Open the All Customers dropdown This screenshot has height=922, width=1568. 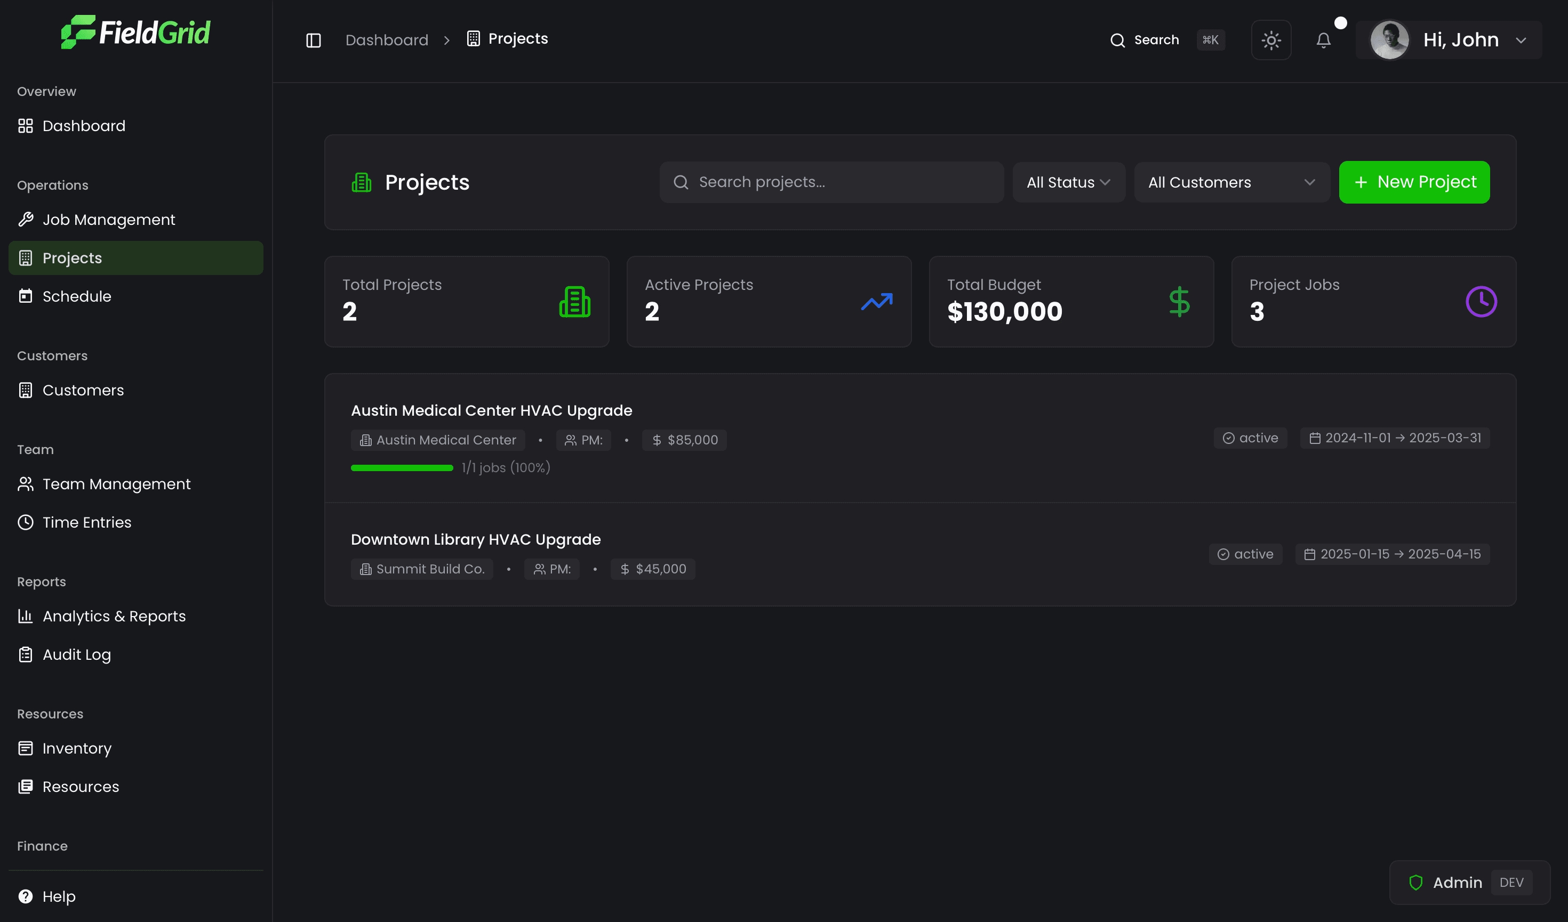tap(1232, 182)
